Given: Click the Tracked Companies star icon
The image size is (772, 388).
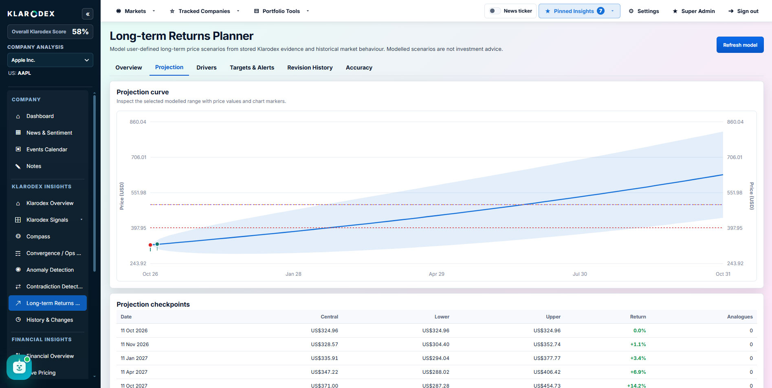Looking at the screenshot, I should click(172, 11).
